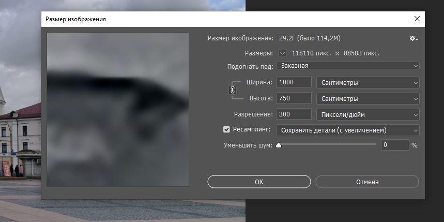
Task: Click the '118110 пикс.' width value text
Action: coord(312,53)
